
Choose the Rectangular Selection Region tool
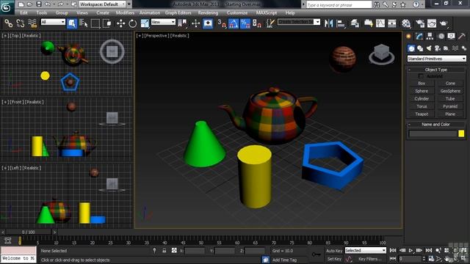pyautogui.click(x=95, y=23)
